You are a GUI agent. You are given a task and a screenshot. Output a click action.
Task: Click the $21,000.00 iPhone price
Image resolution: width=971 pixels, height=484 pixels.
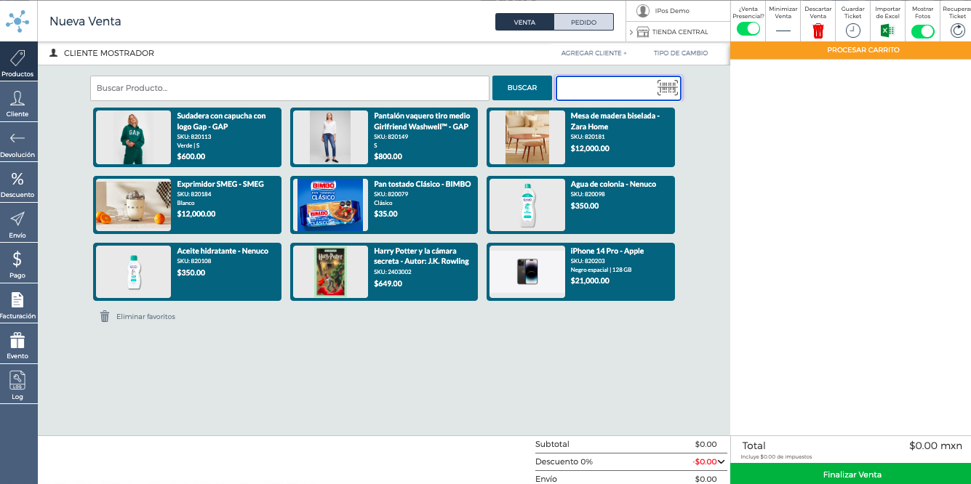click(590, 281)
